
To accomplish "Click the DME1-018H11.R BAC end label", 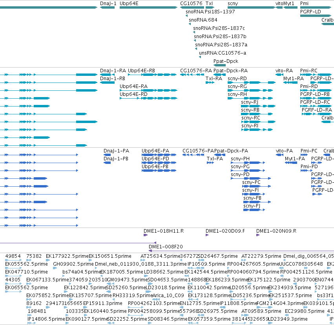I will pos(164,231).
